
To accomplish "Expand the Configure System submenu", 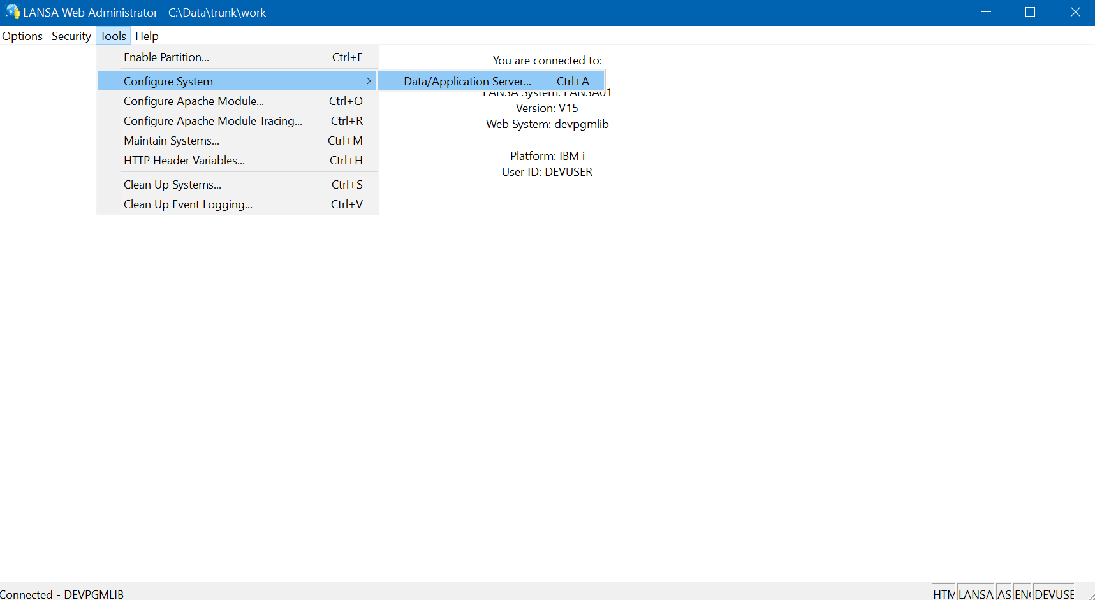I will (x=237, y=82).
